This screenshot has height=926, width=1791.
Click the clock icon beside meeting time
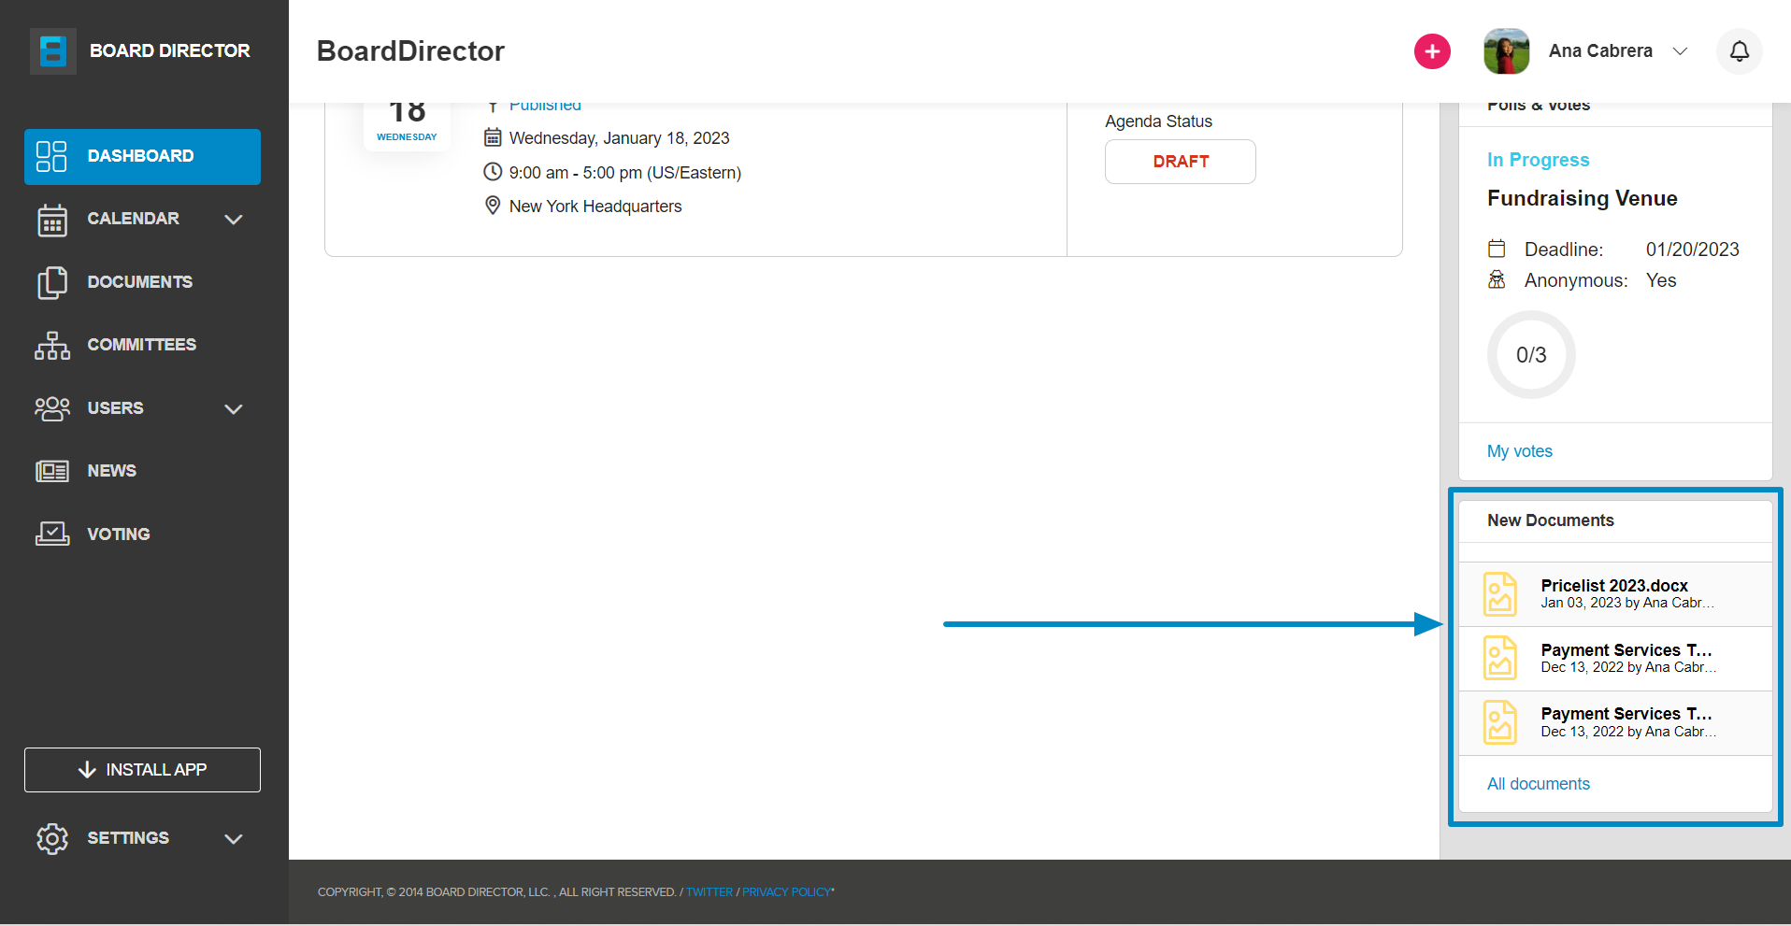[493, 172]
